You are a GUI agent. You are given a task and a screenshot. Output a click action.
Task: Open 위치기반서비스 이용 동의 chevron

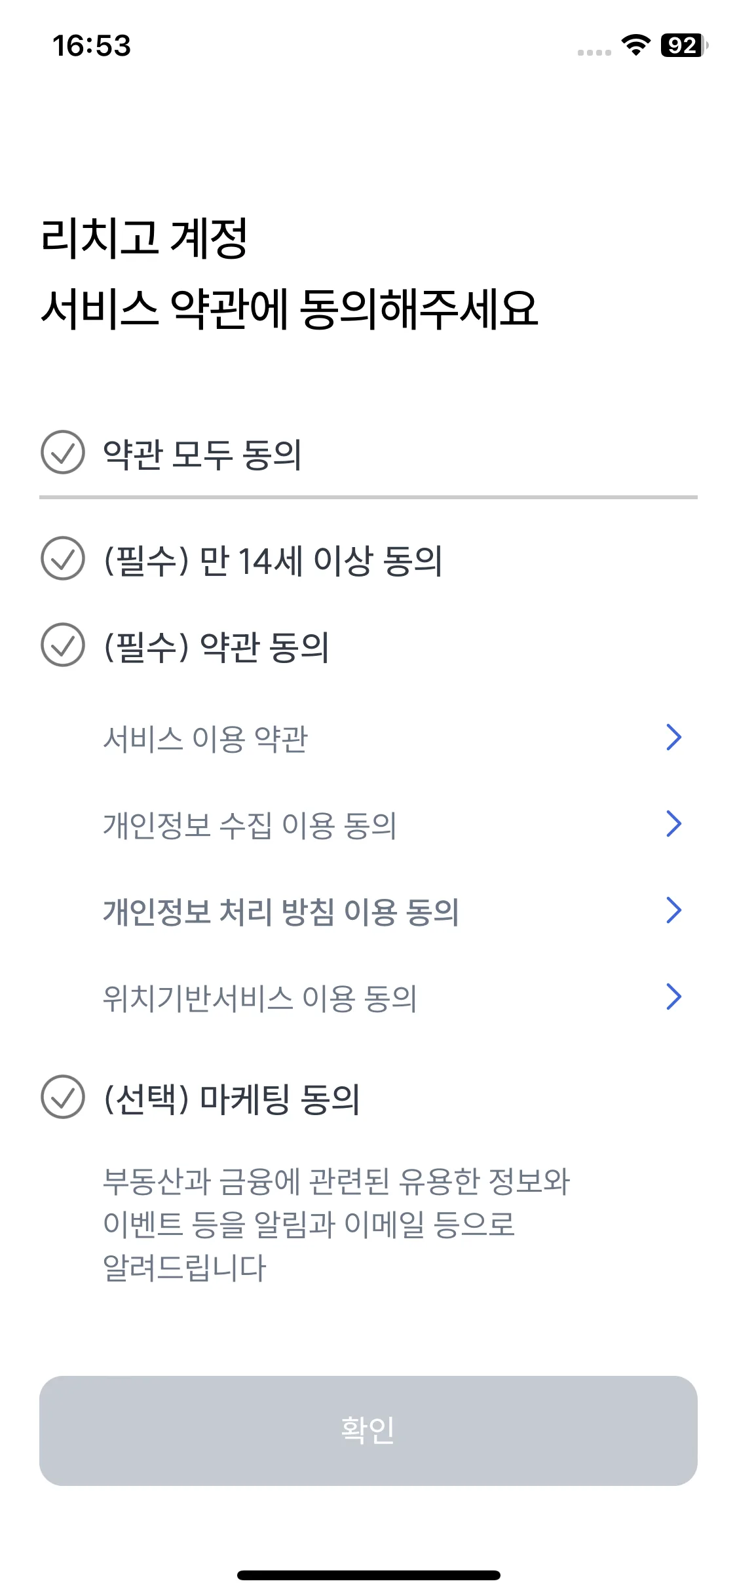point(674,997)
